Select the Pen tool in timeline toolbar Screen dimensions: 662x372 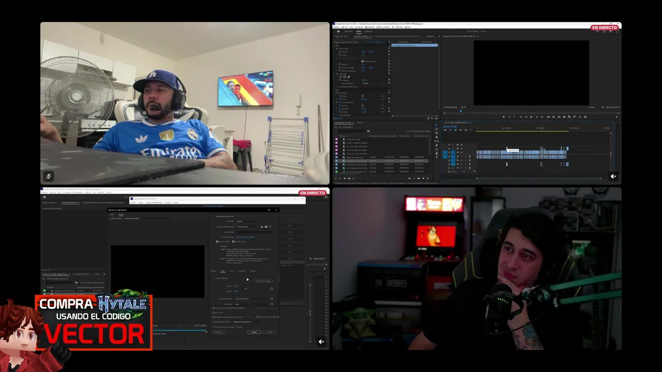[x=437, y=145]
